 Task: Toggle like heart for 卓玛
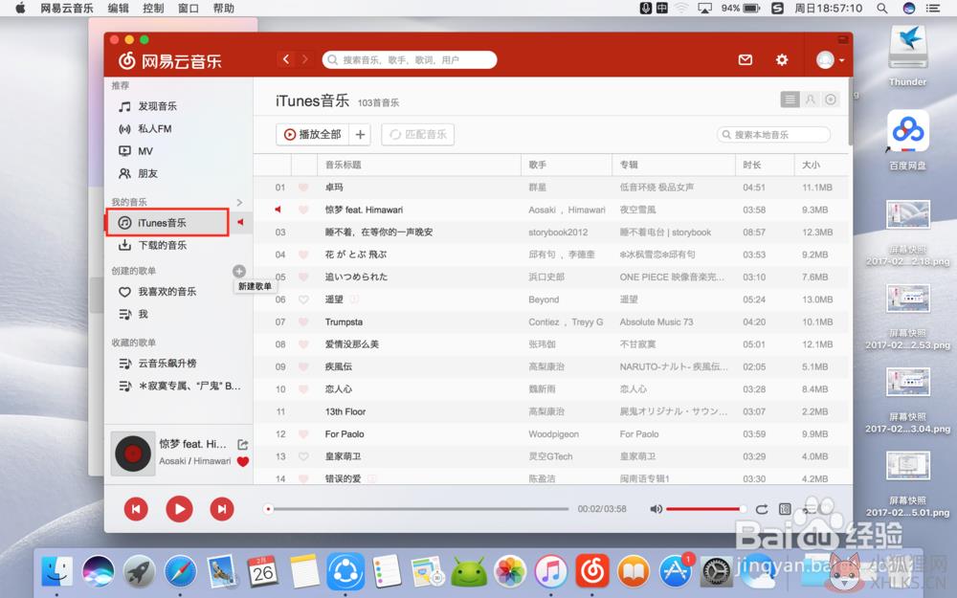tap(303, 188)
